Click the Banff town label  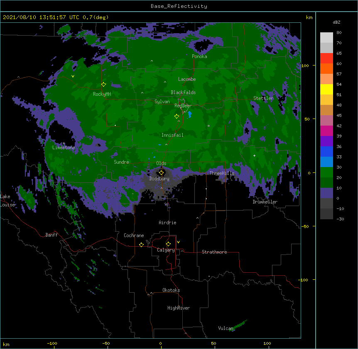[x=51, y=235]
